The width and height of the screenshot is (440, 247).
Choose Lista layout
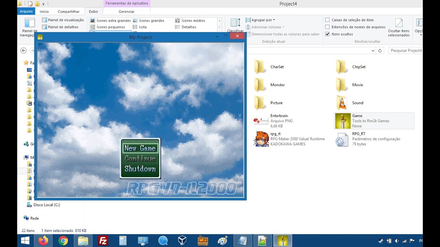tap(140, 27)
